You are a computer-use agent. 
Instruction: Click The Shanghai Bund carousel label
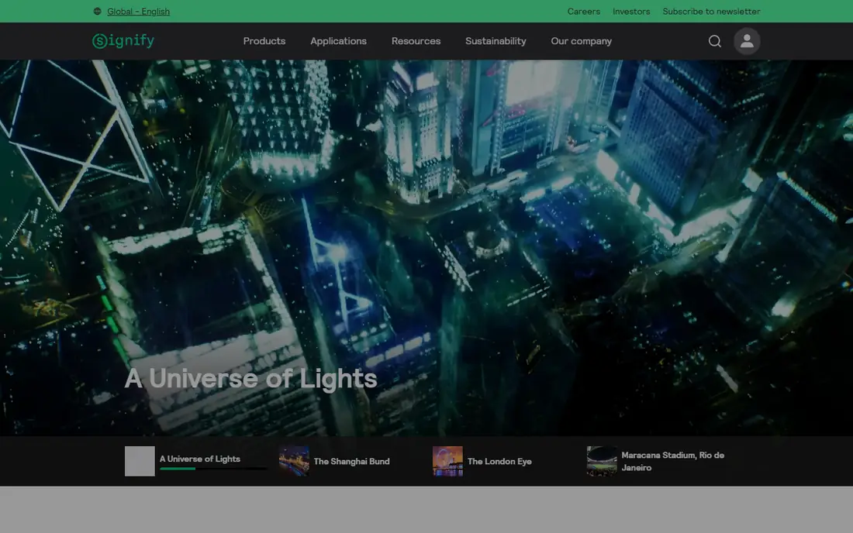click(351, 461)
